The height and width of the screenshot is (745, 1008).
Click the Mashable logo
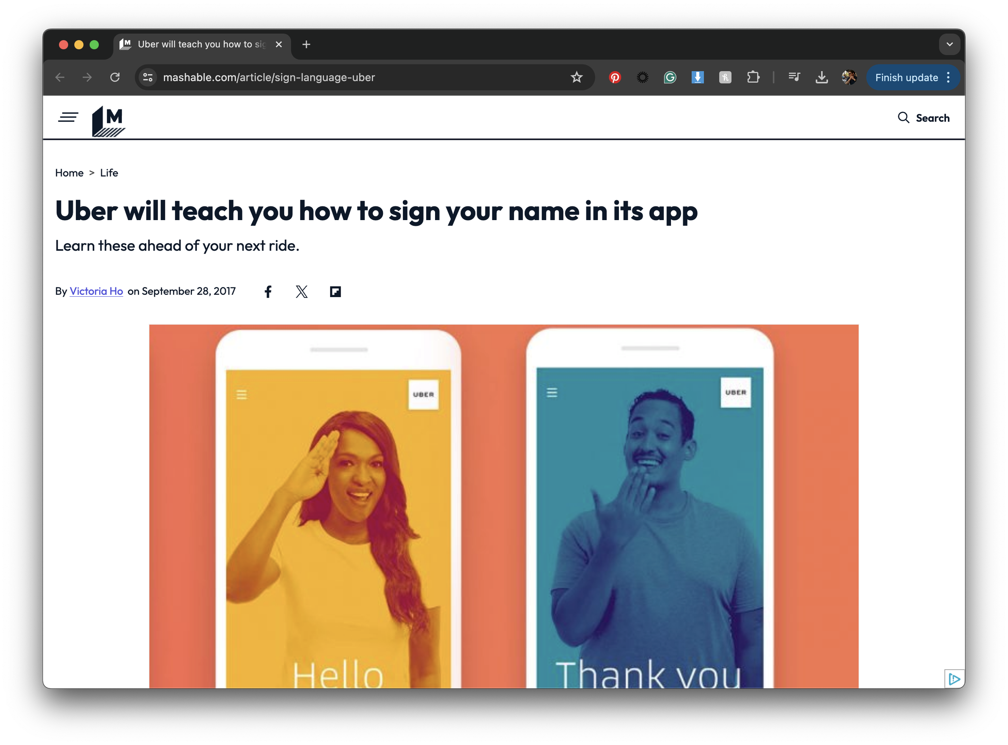[x=108, y=121]
